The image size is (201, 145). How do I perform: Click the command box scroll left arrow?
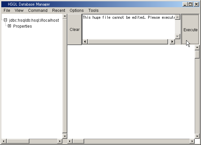[x=85, y=41]
